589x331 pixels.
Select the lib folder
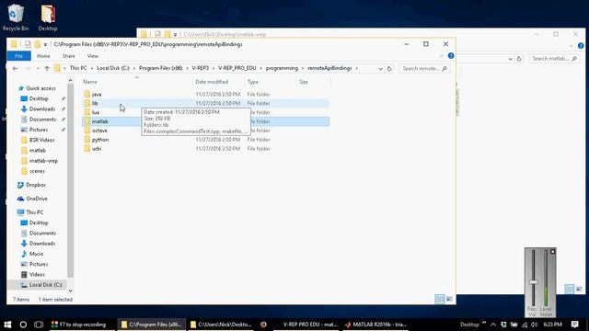tap(205, 103)
